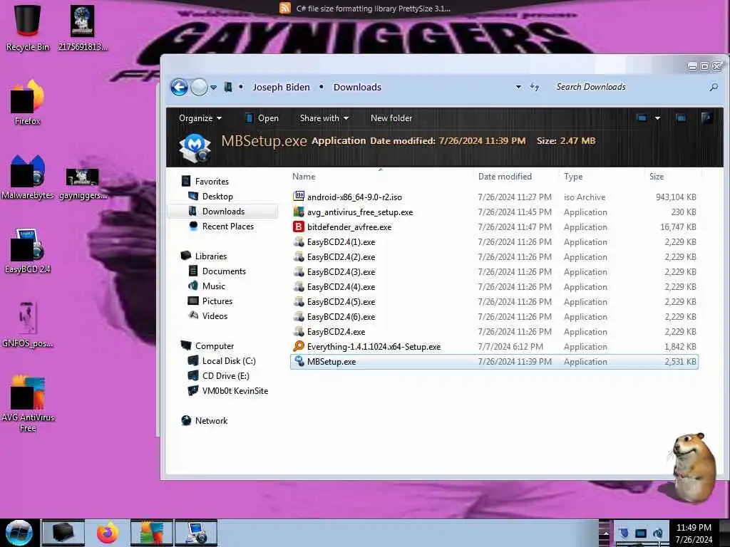
Task: Open VM0b0t KevinSite drive
Action: [x=235, y=391]
